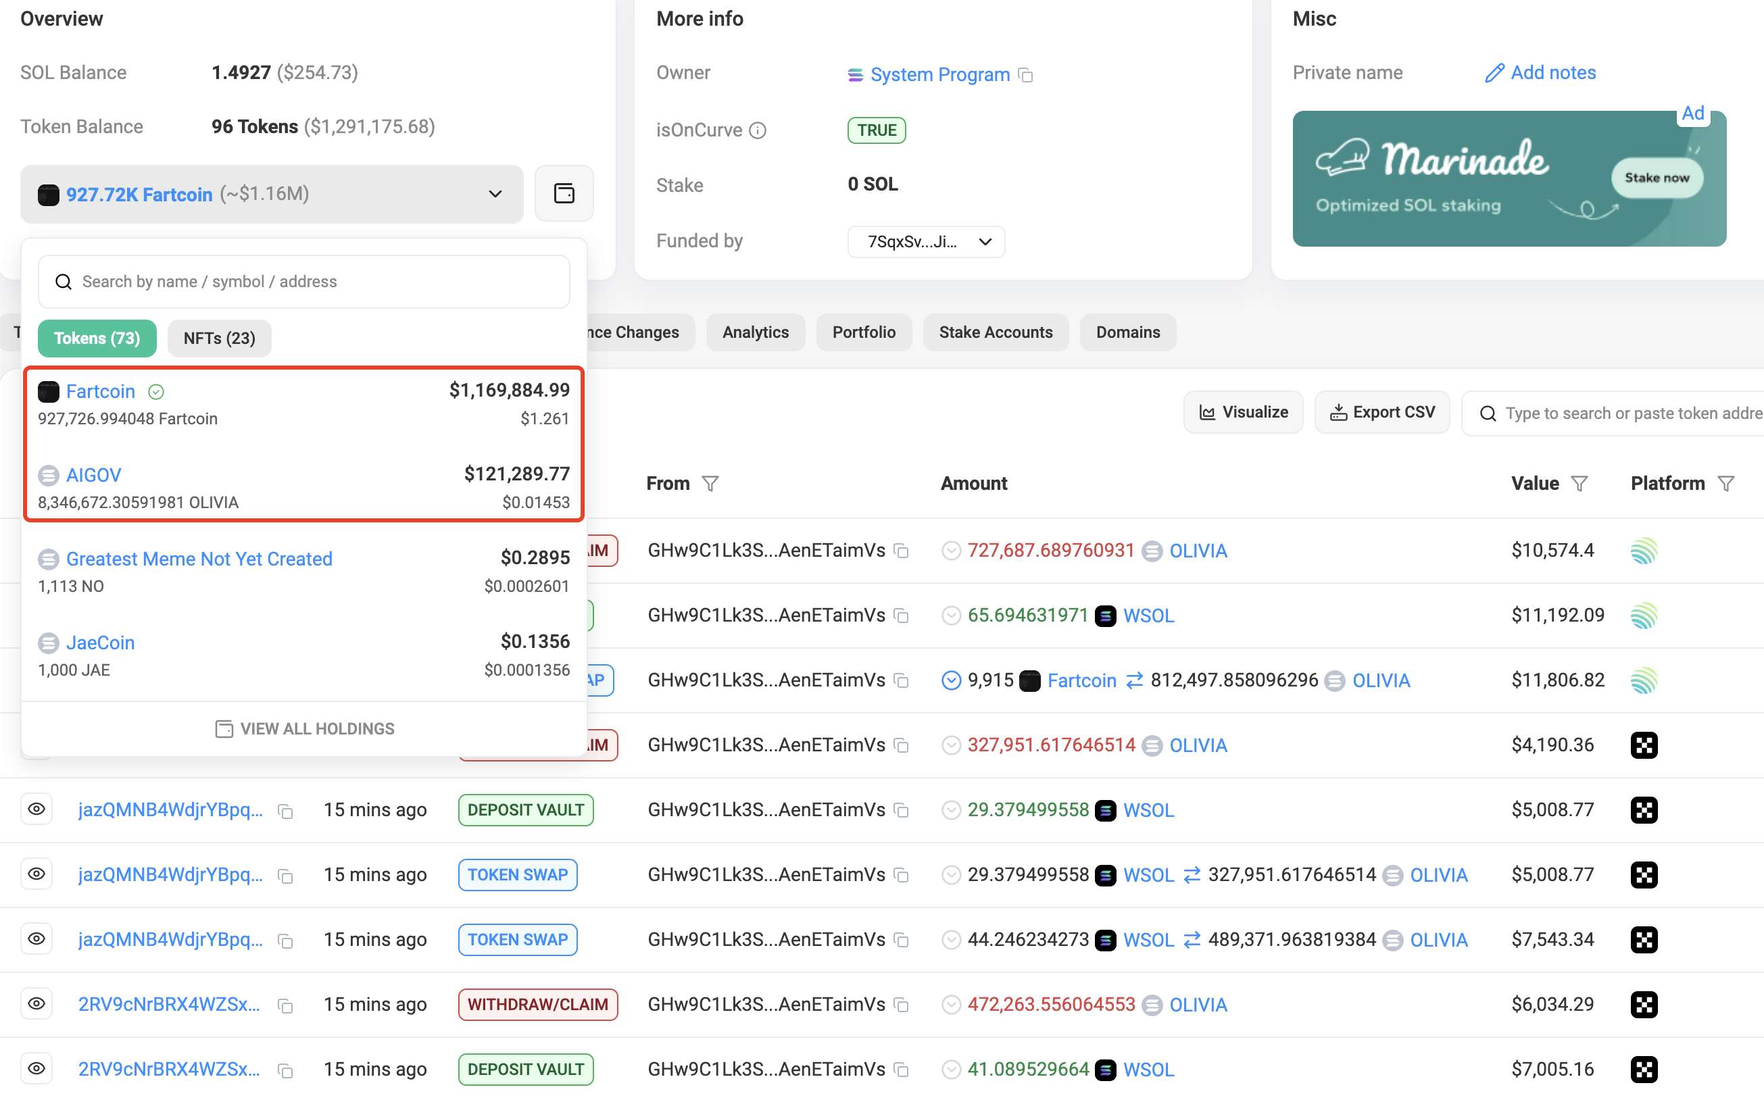Click VIEW ALL HOLDINGS link

click(x=304, y=729)
